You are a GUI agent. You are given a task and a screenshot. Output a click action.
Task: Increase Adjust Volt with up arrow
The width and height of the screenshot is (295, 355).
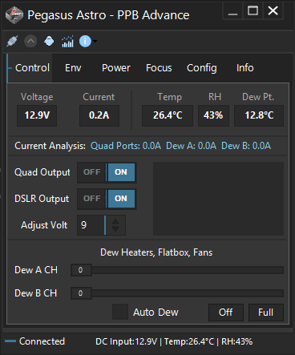(x=115, y=222)
